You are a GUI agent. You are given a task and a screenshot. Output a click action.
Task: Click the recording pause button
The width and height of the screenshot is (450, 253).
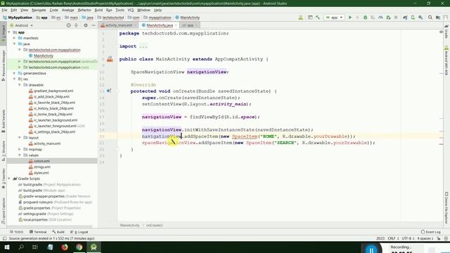click(371, 249)
